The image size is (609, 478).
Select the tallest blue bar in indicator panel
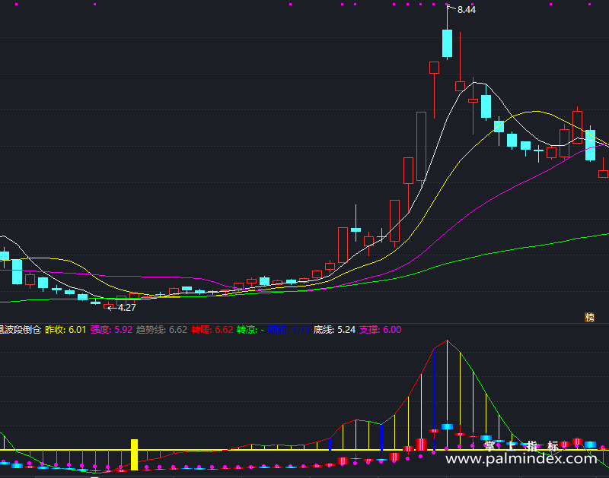(x=434, y=400)
